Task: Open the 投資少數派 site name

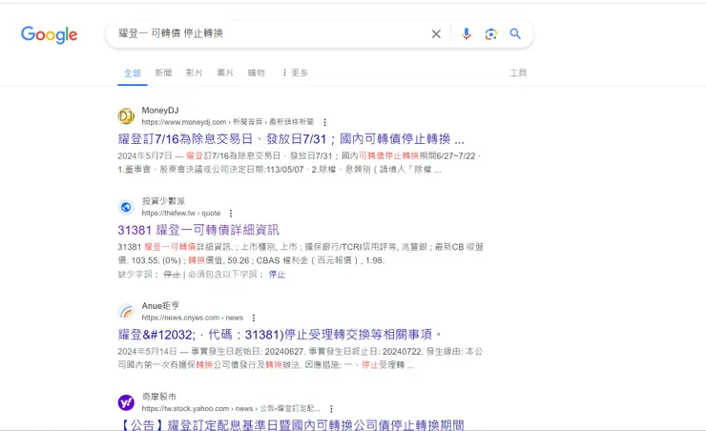Action: 163,201
